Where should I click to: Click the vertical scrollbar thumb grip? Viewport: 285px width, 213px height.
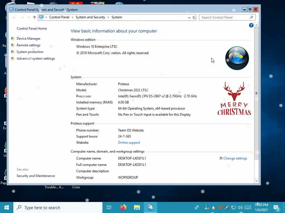pyautogui.click(x=256, y=93)
